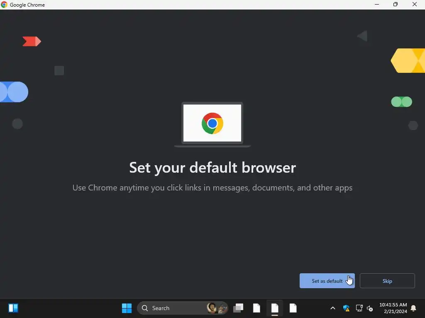Screen dimensions: 425x318
Task: Click the search highlight image in Search box
Action: 217,308
